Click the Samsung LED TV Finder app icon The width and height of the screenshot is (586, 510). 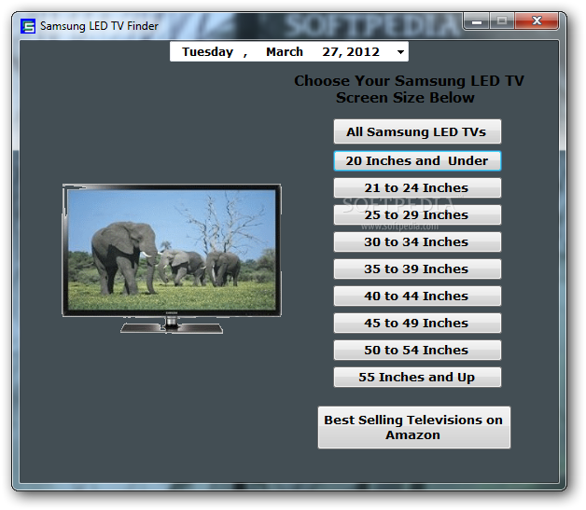28,26
